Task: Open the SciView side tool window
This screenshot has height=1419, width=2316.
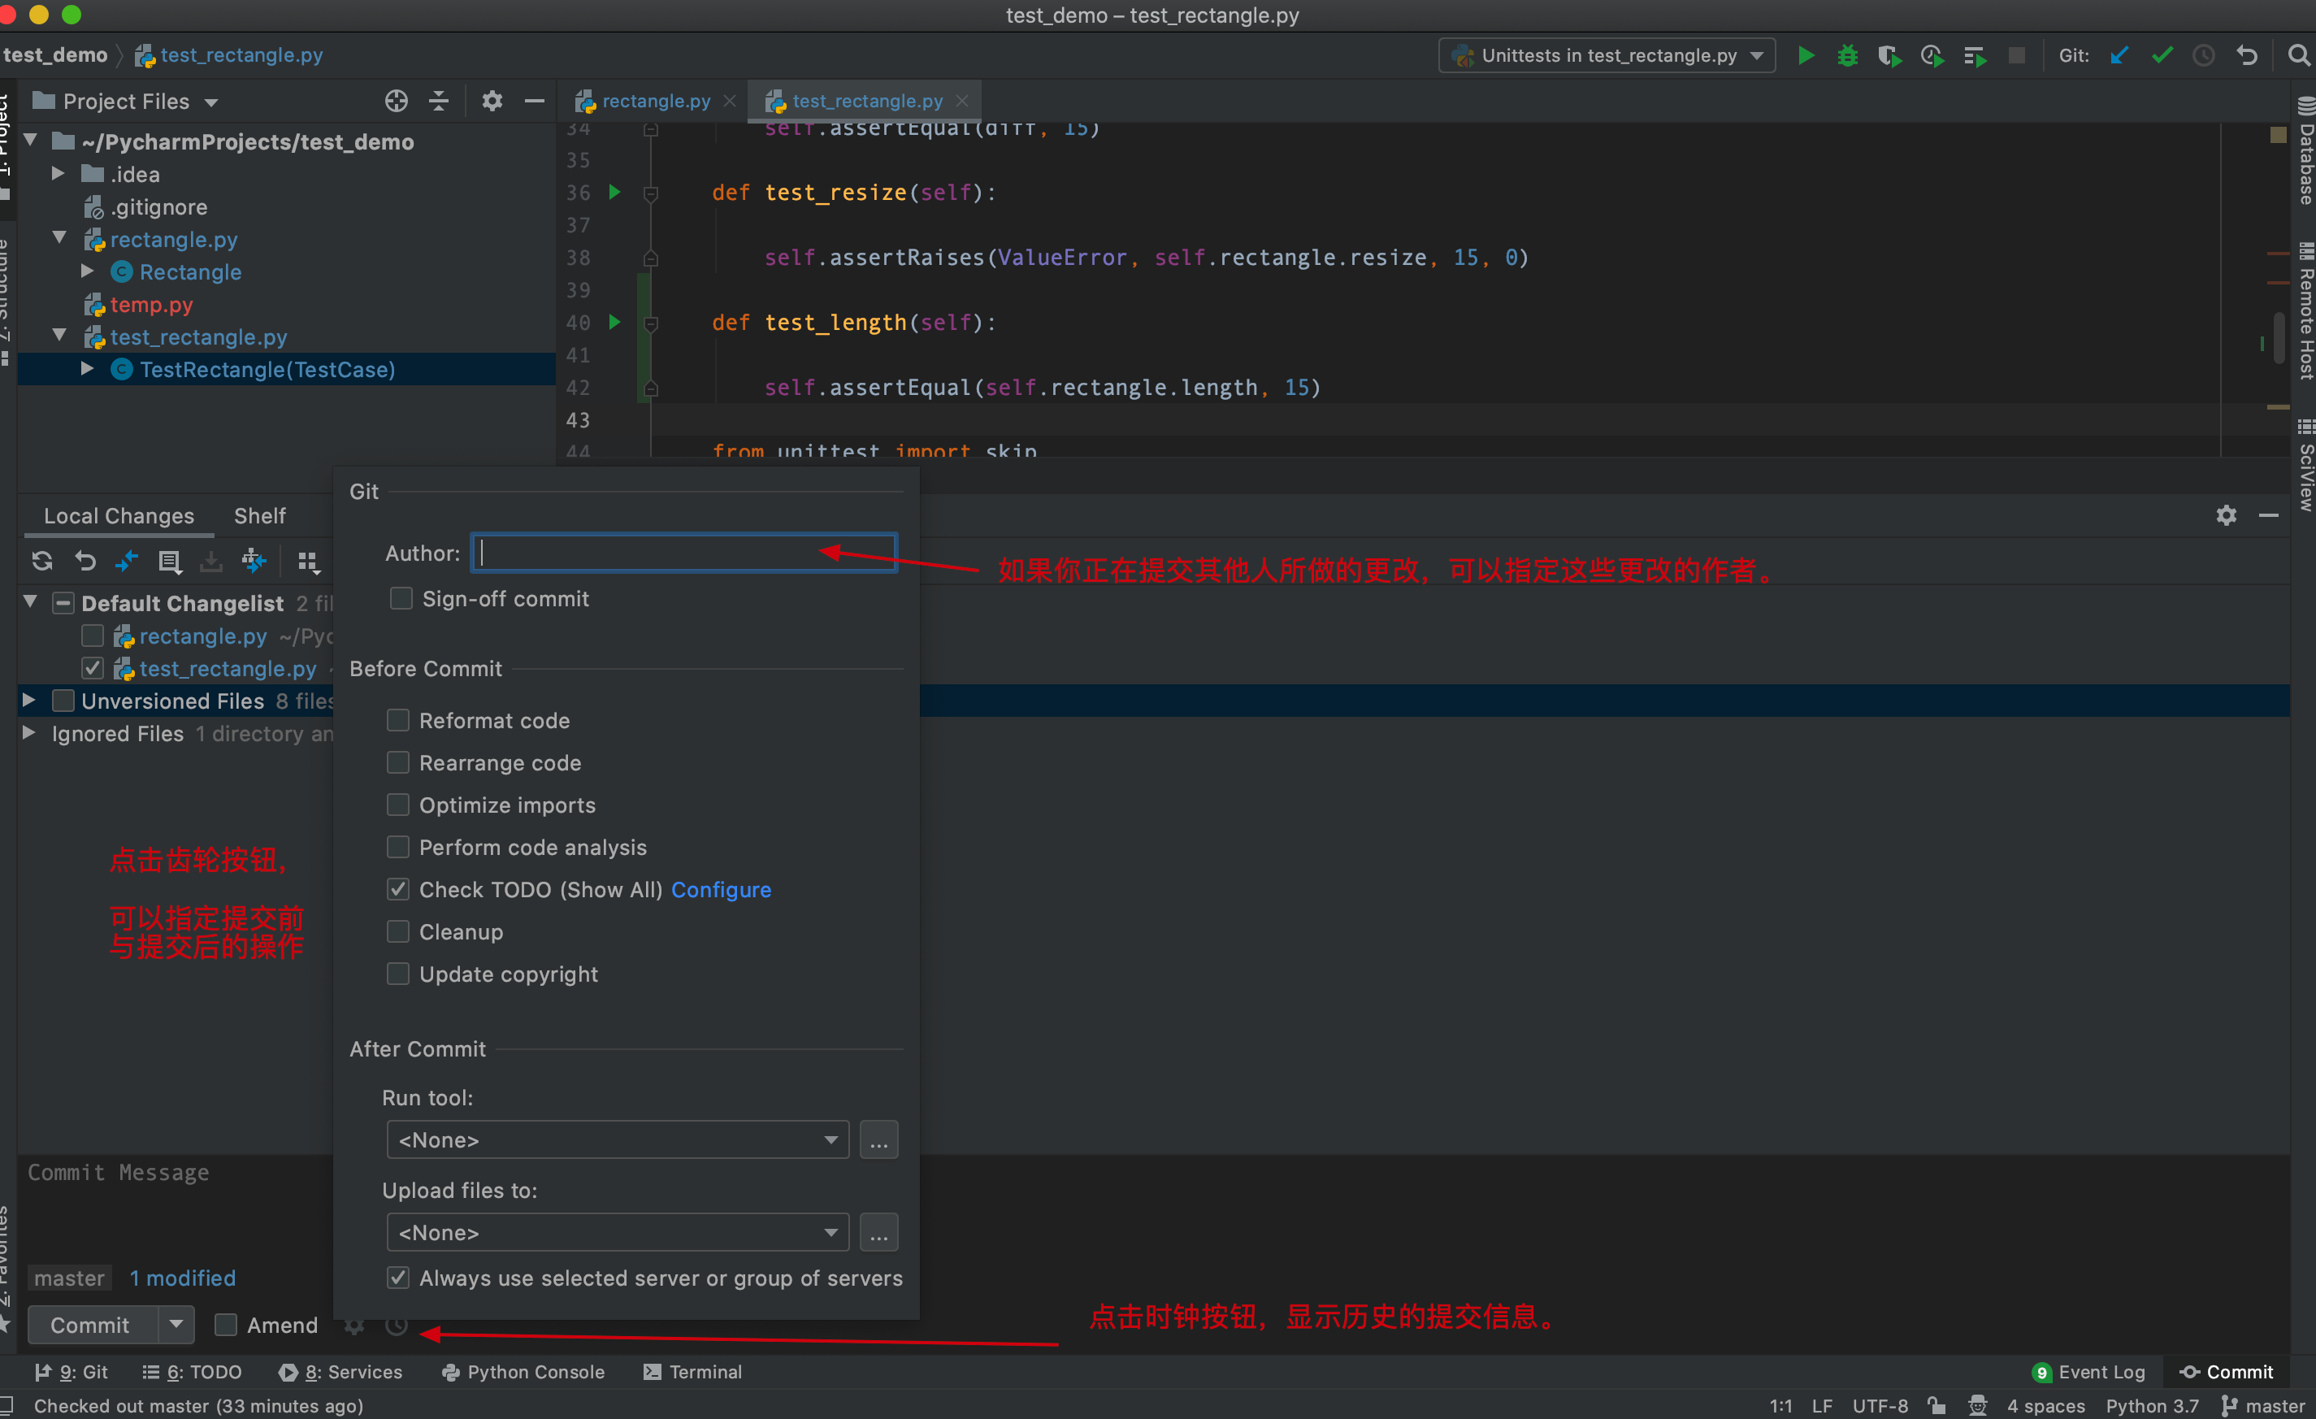Action: pos(2305,465)
